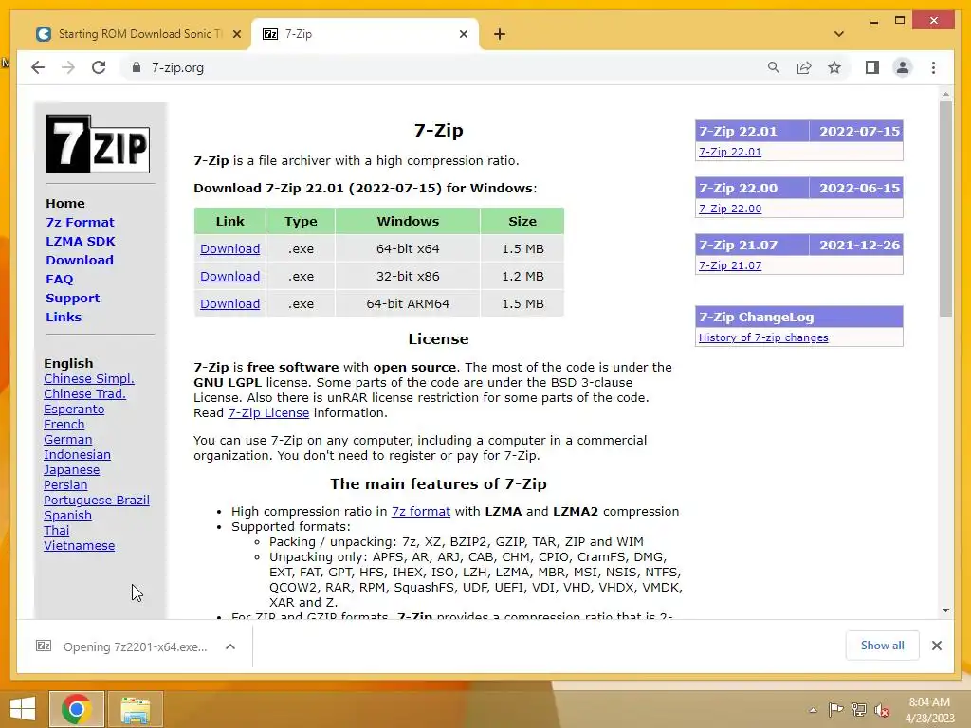Click the 7z file icon in download bar

44,646
